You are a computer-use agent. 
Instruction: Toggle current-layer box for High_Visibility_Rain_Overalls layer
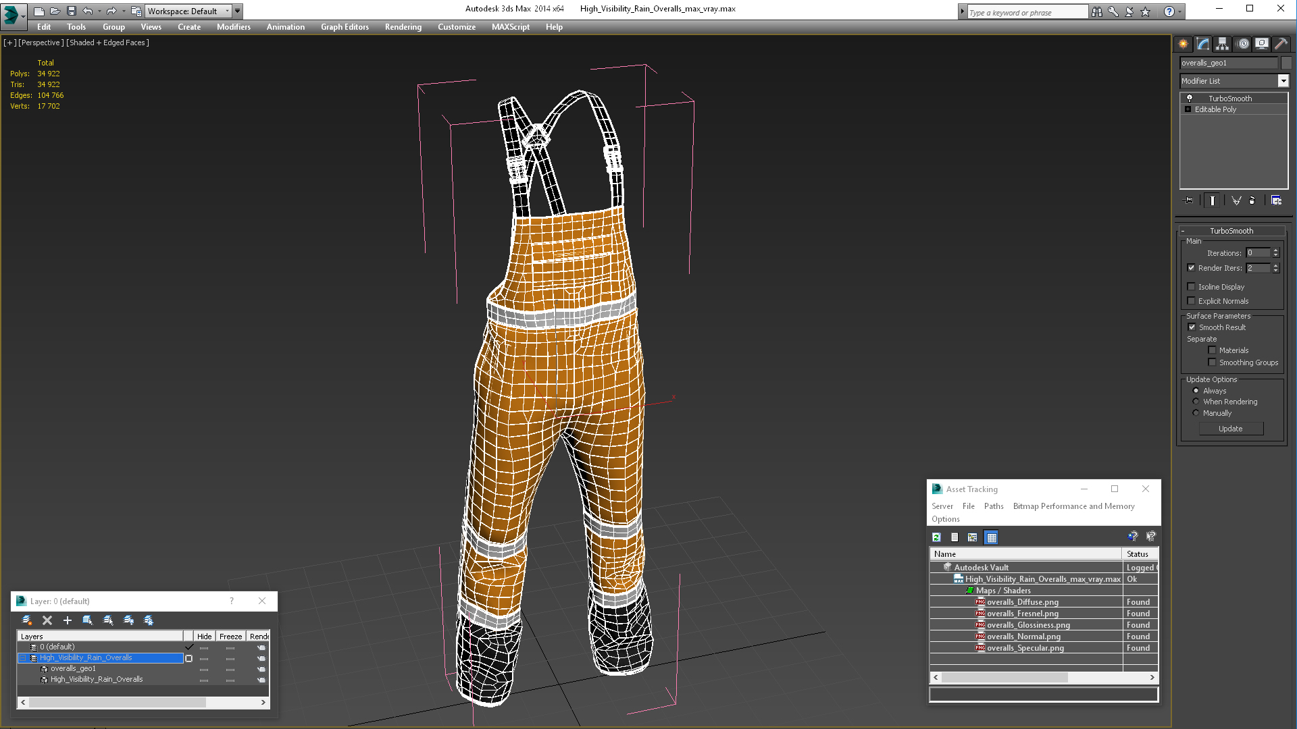tap(189, 658)
